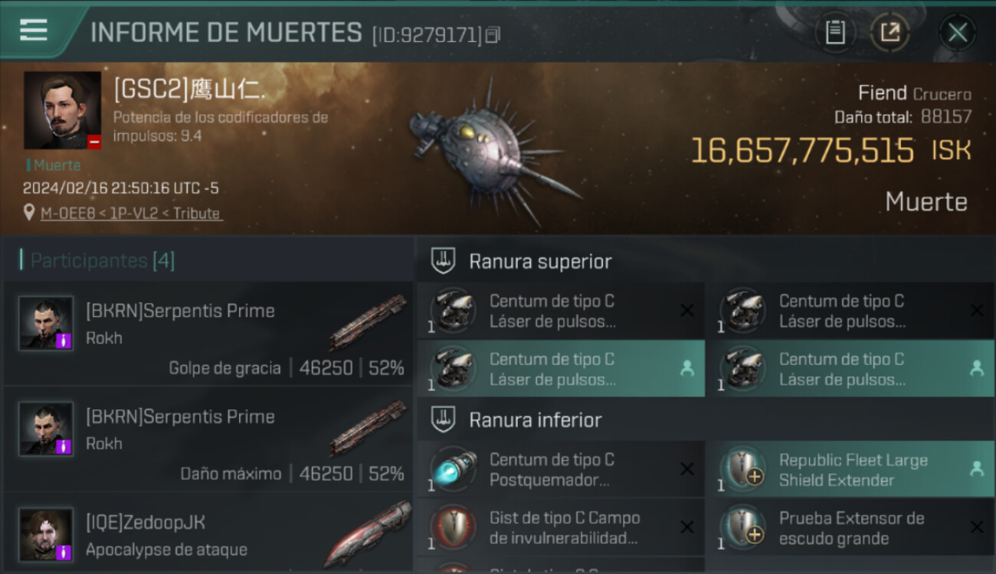
Task: View the victim character portrait
Action: 62,110
